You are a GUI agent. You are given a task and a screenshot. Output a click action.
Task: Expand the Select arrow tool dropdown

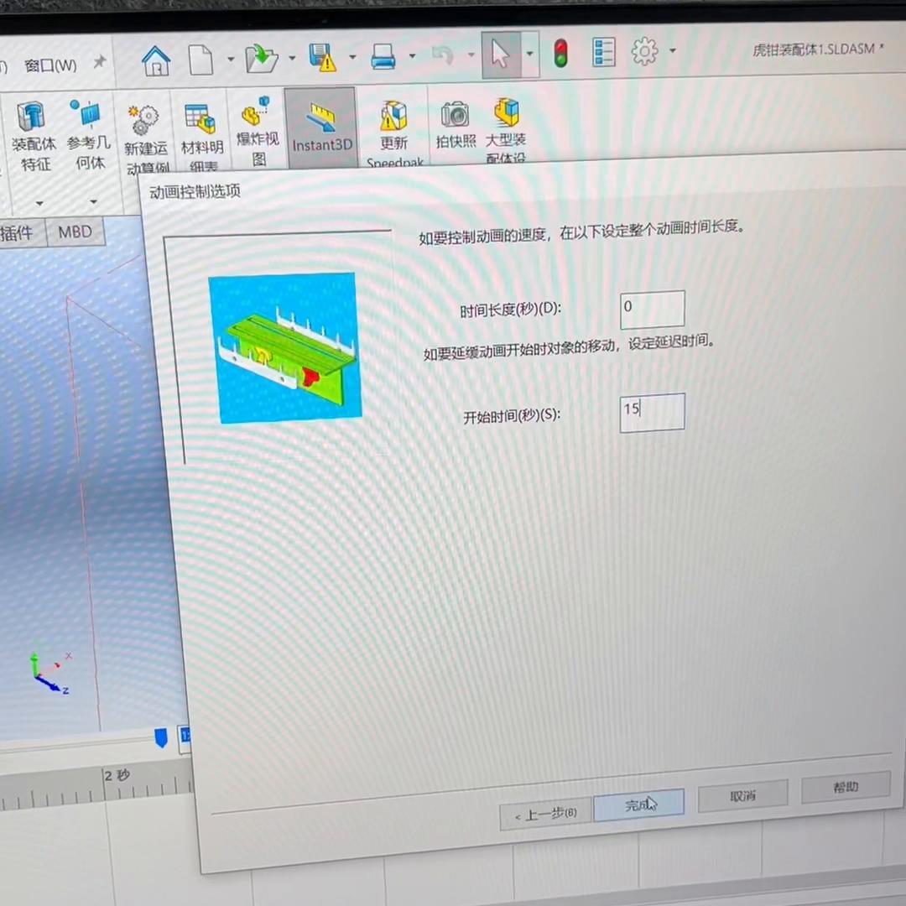click(x=529, y=52)
